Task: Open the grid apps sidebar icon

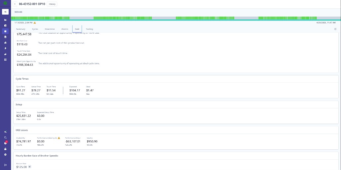Action: click(x=5, y=60)
